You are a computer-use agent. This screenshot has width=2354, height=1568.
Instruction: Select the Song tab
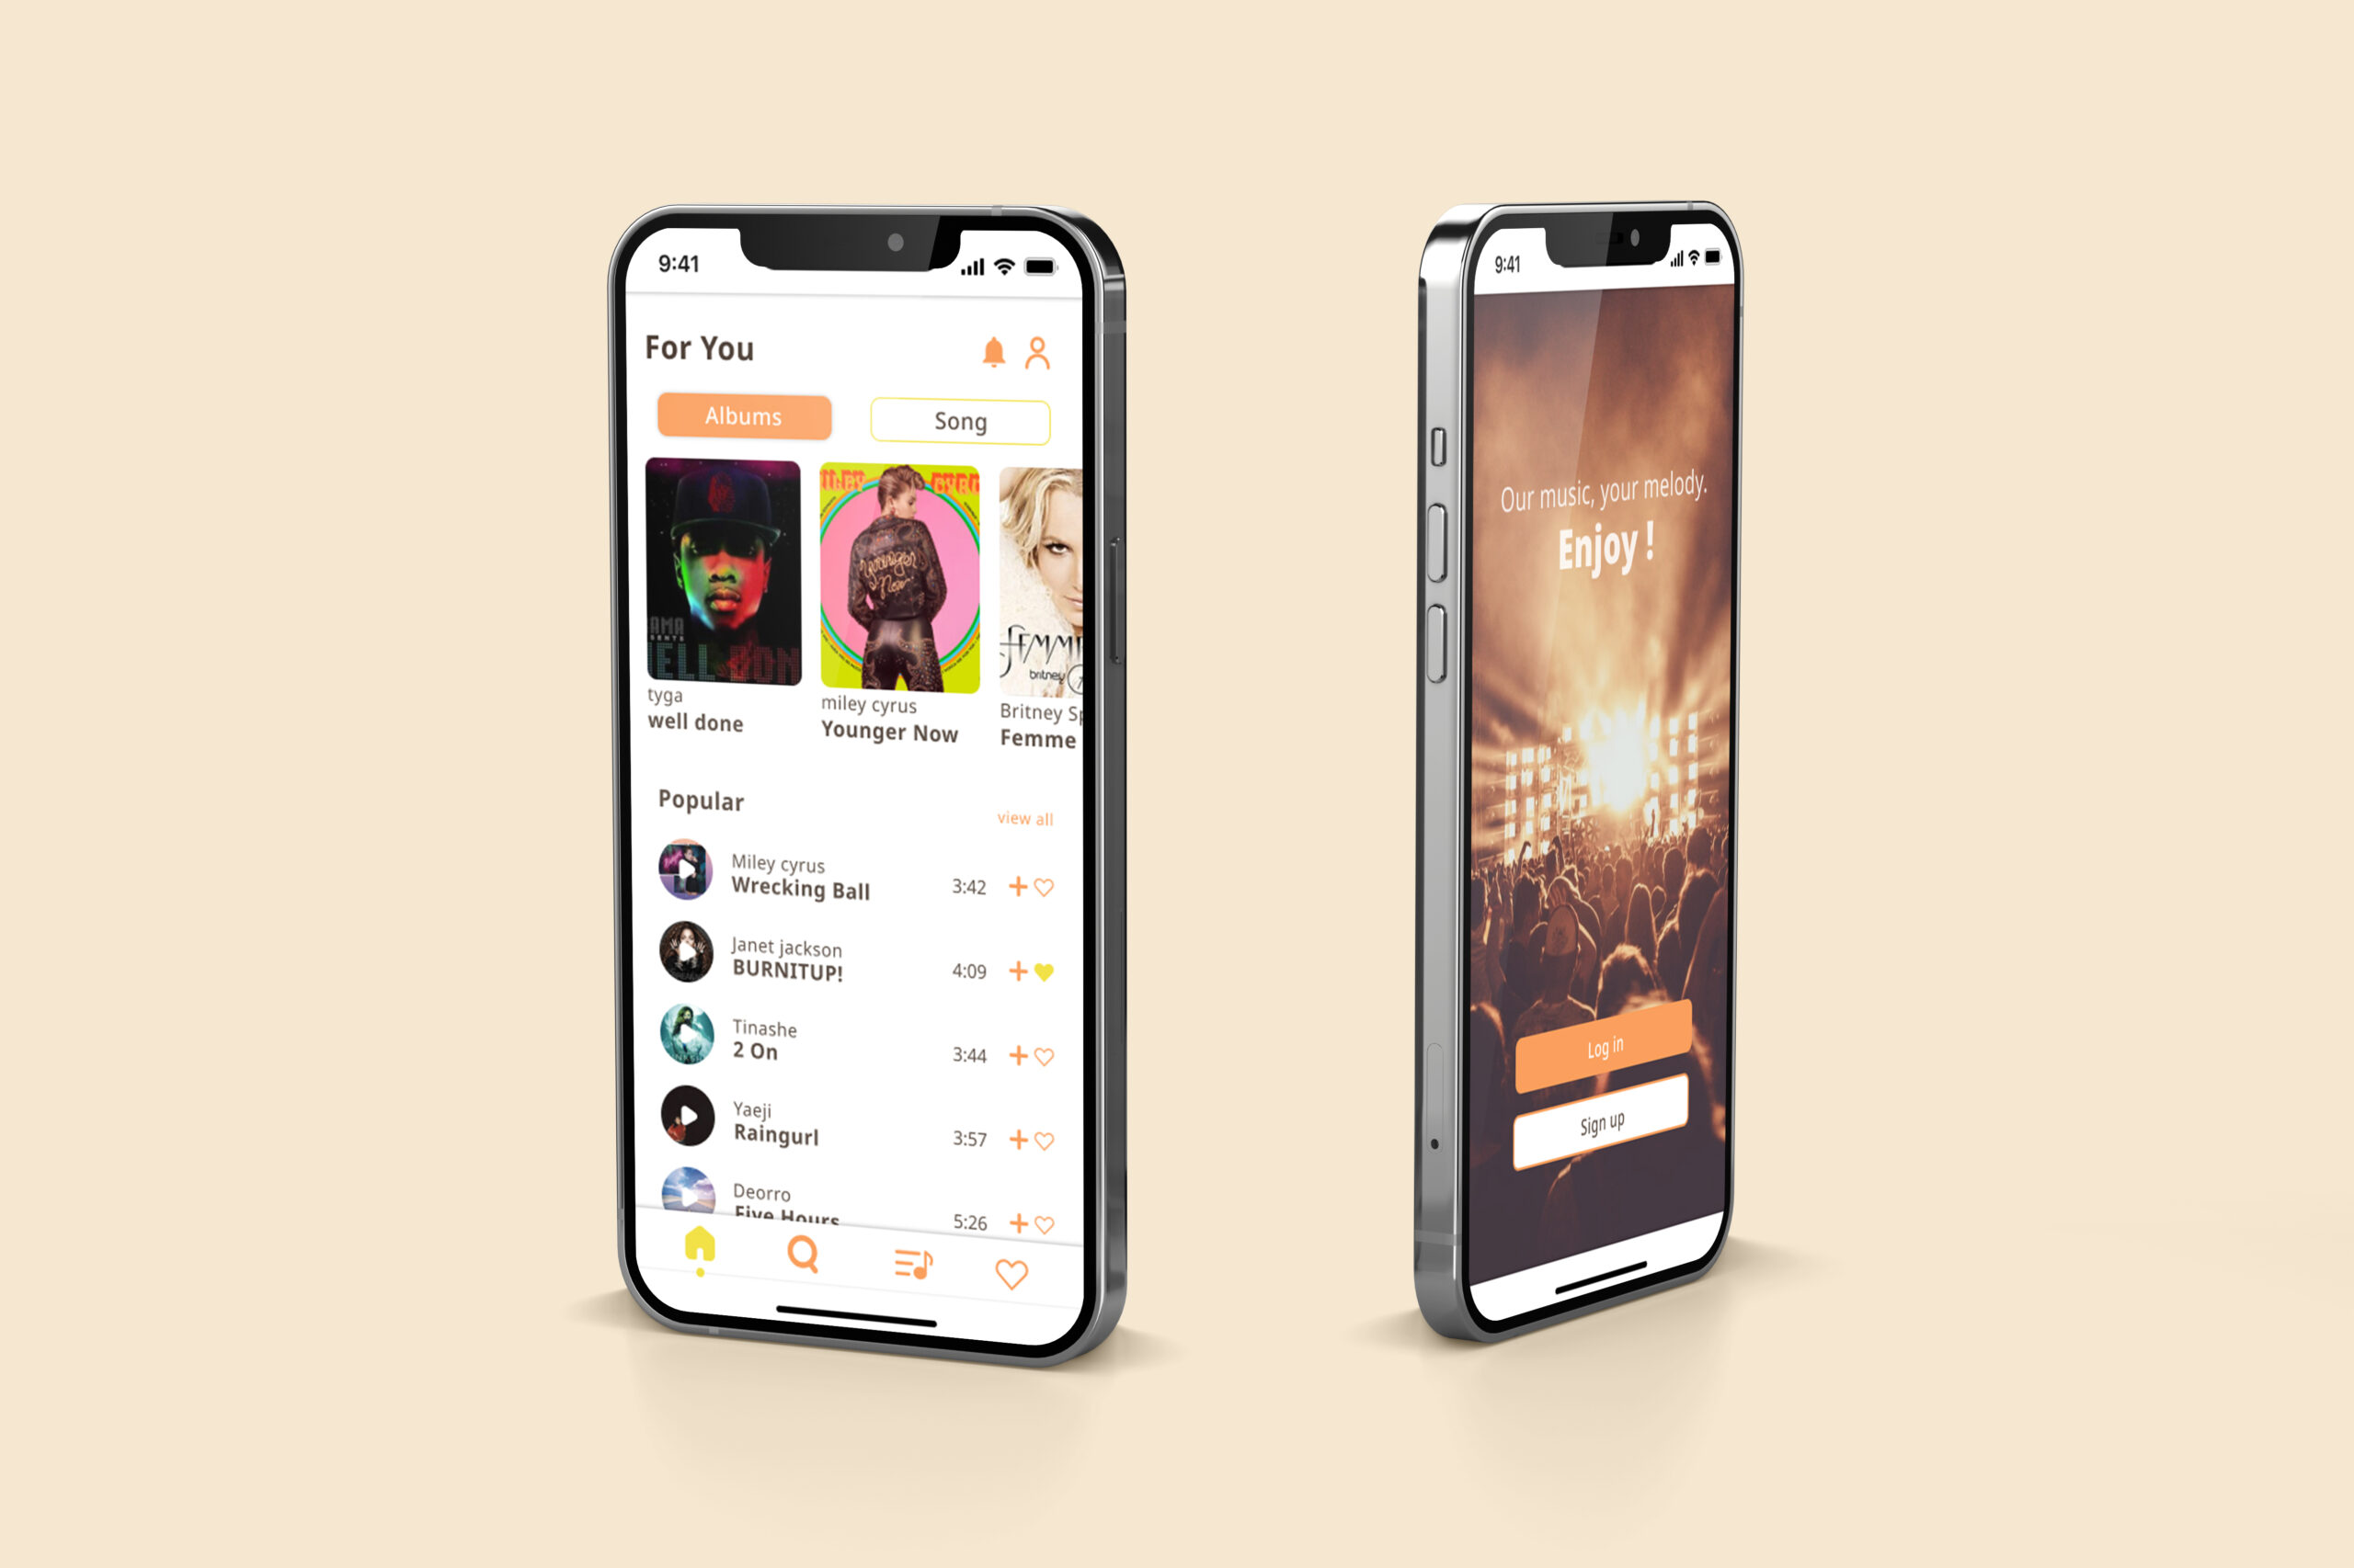pyautogui.click(x=961, y=420)
